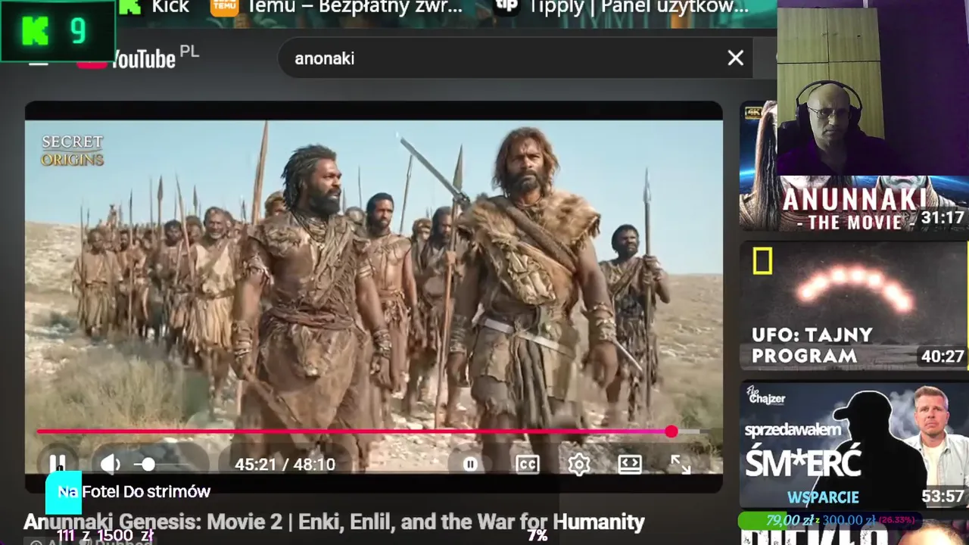Clear the search with the X button

coord(735,58)
